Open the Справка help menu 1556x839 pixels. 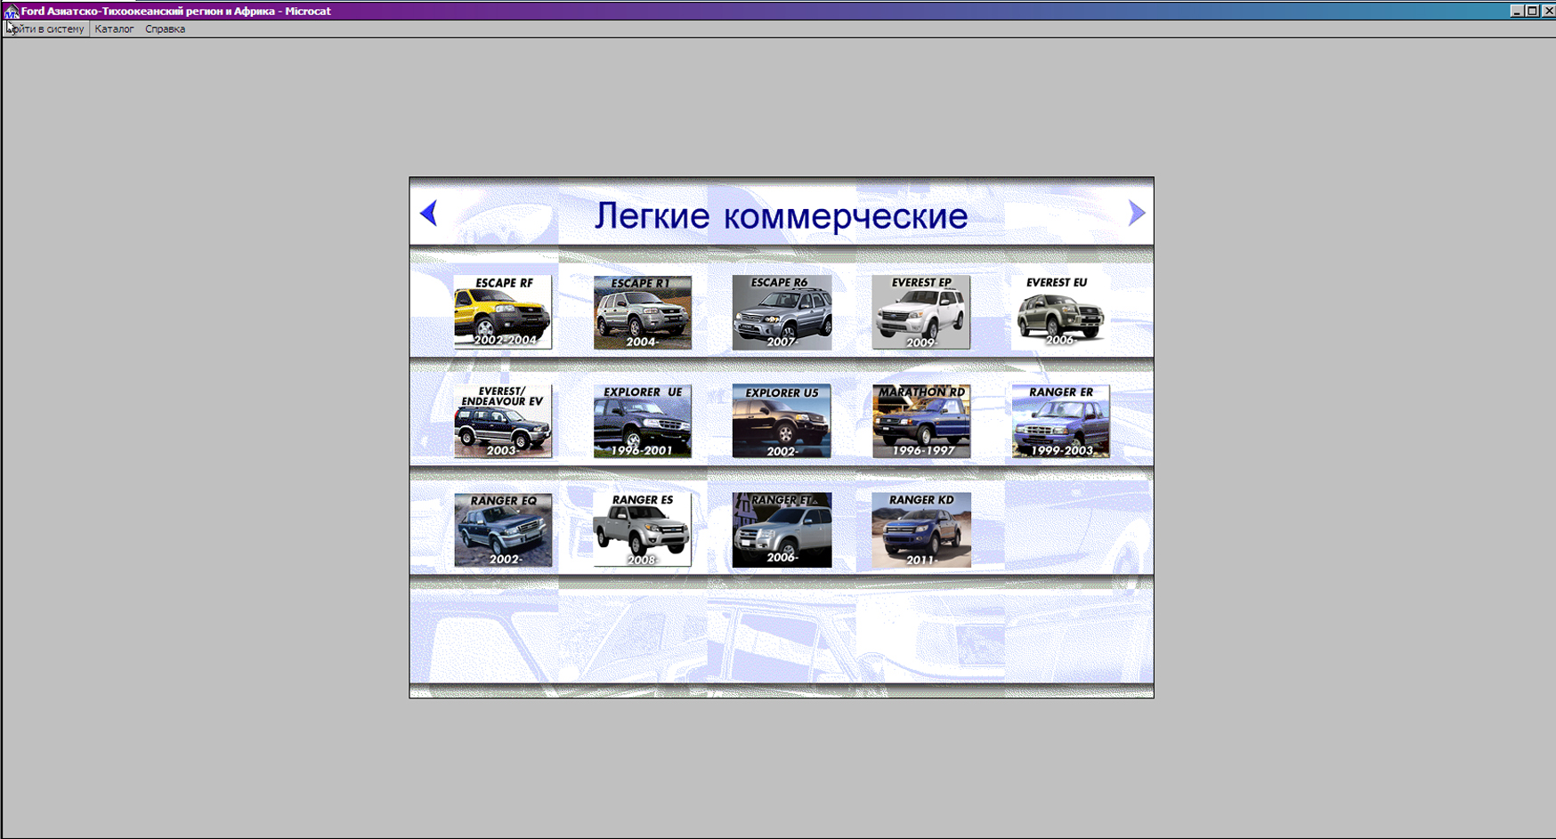click(165, 29)
